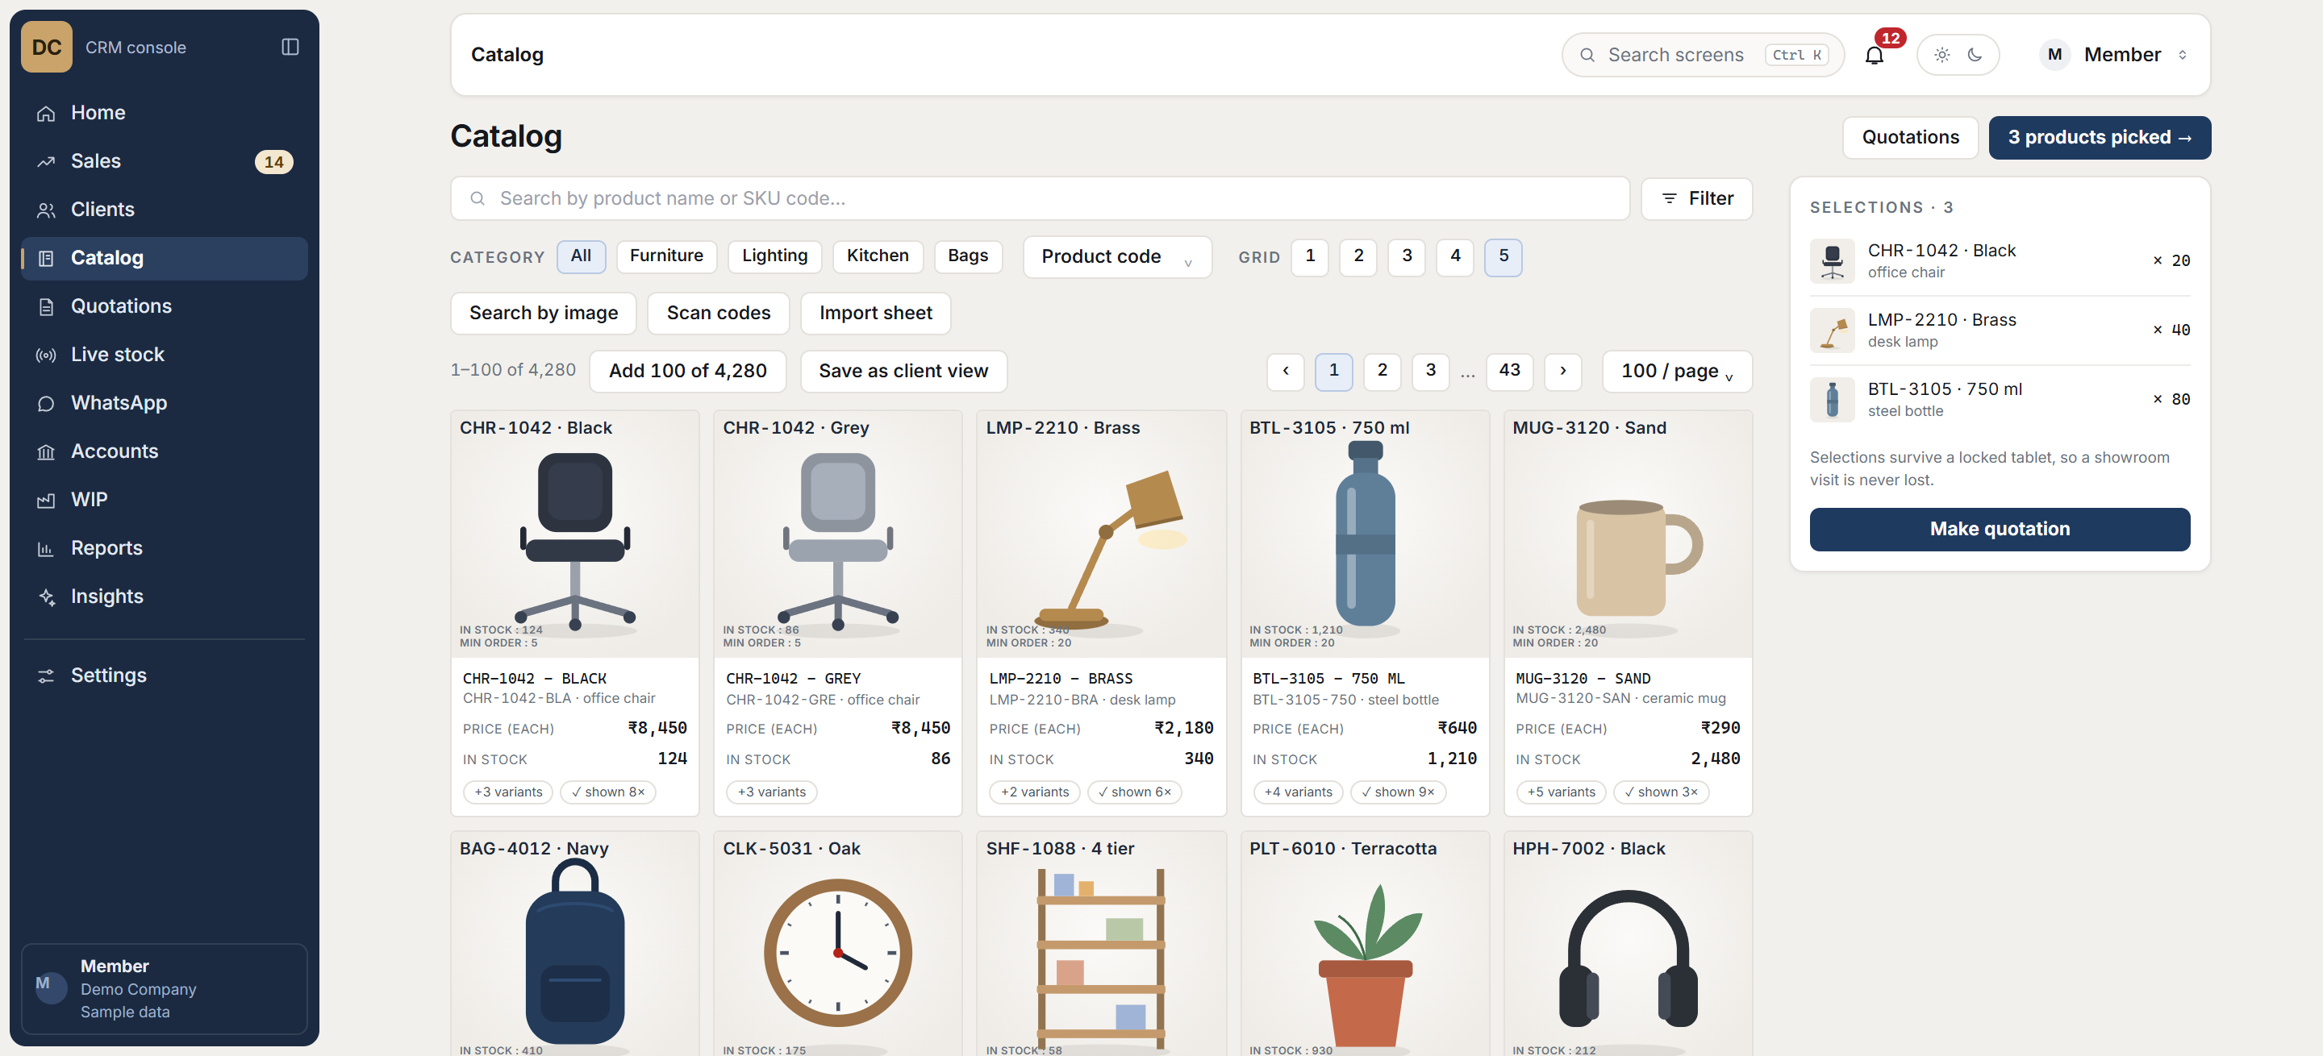Switch to light theme sun icon
Screen dimensions: 2323x1056
click(x=1941, y=55)
